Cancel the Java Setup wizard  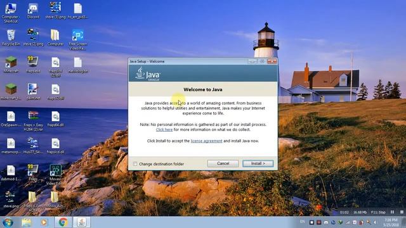223,163
